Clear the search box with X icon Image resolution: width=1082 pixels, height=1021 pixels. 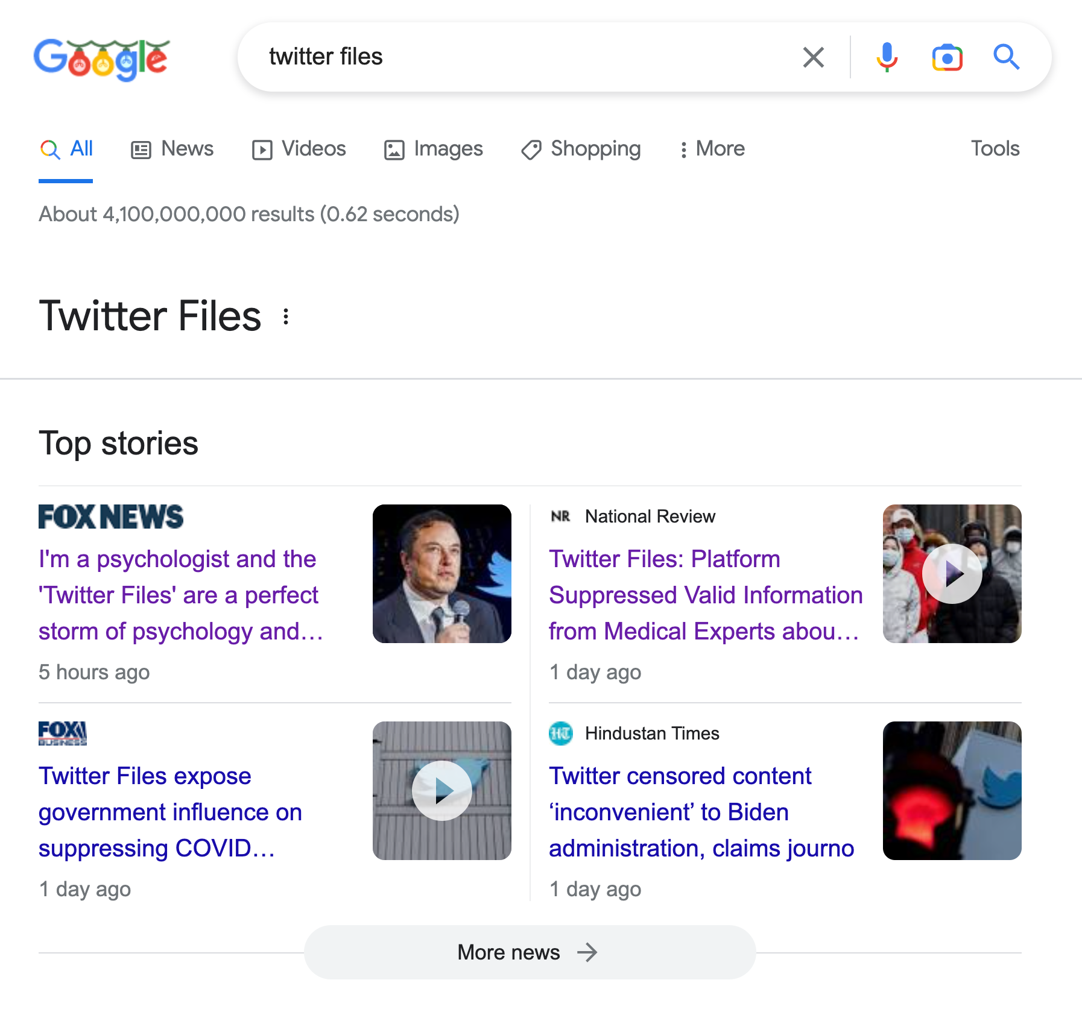(813, 58)
